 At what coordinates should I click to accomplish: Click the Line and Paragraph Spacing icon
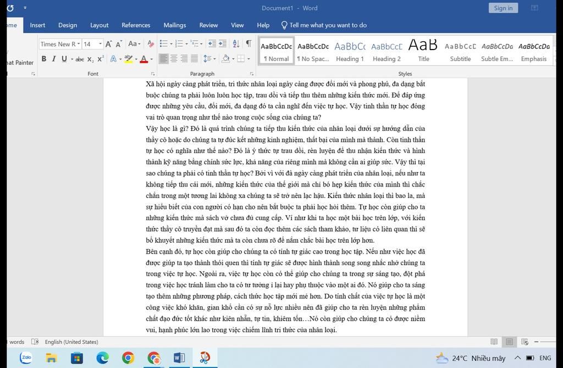(x=207, y=58)
